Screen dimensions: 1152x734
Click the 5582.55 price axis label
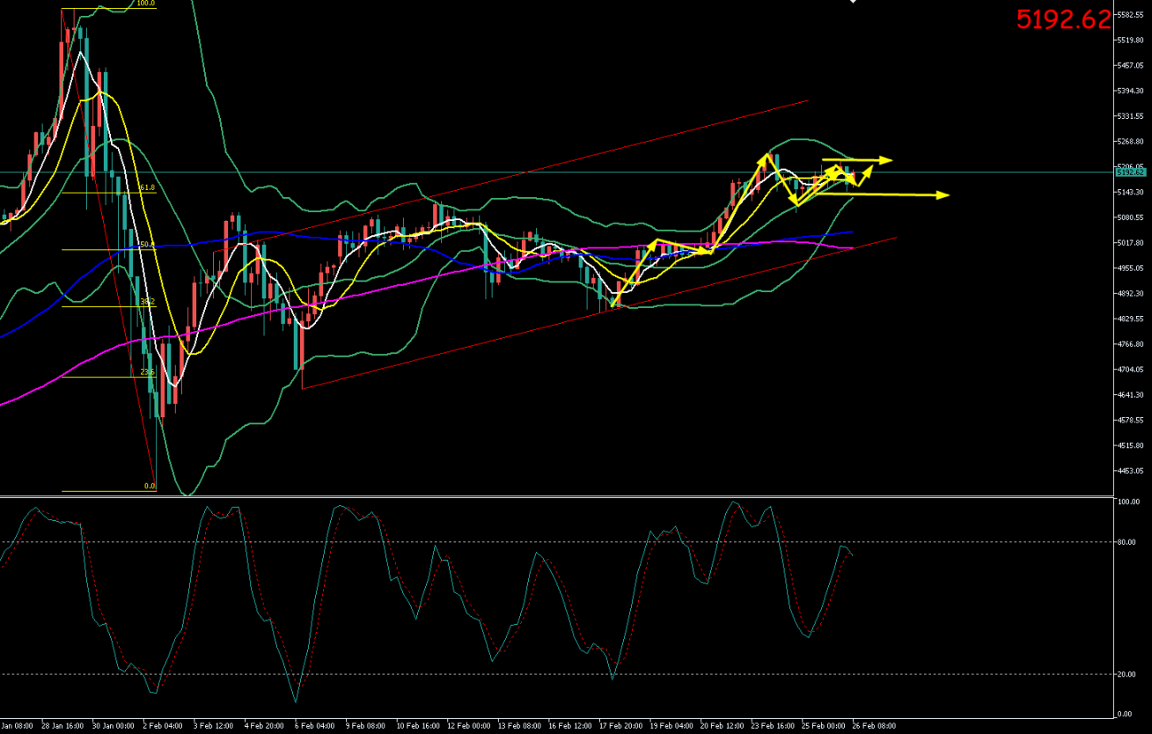[1130, 15]
